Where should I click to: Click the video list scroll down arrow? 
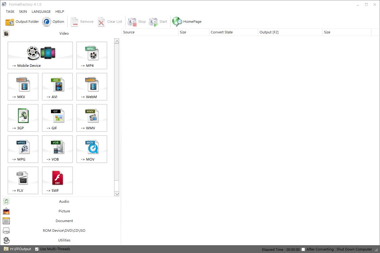click(x=117, y=194)
